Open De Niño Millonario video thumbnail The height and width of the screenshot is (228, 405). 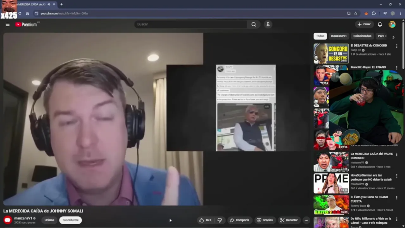click(x=331, y=222)
